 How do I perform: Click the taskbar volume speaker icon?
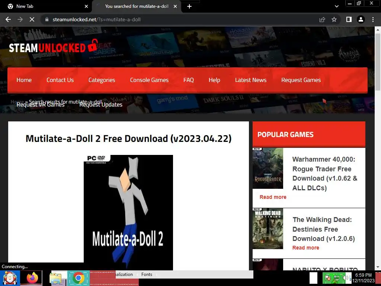pyautogui.click(x=345, y=278)
